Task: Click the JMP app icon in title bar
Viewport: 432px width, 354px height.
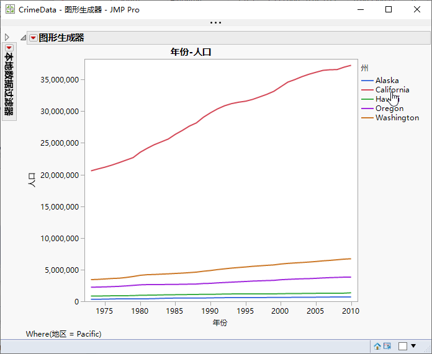Action: point(10,9)
